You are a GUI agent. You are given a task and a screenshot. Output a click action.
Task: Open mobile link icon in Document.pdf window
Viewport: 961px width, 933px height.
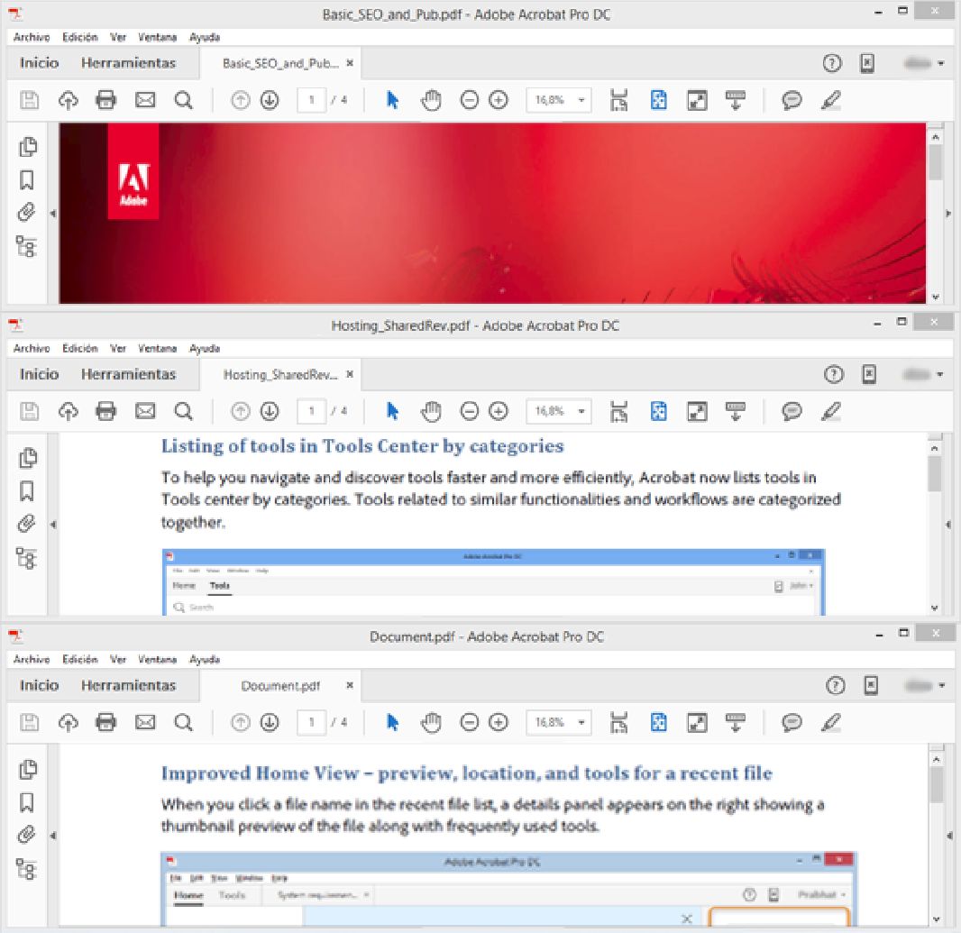871,685
